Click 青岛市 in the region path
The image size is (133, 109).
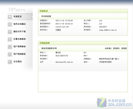(116, 48)
